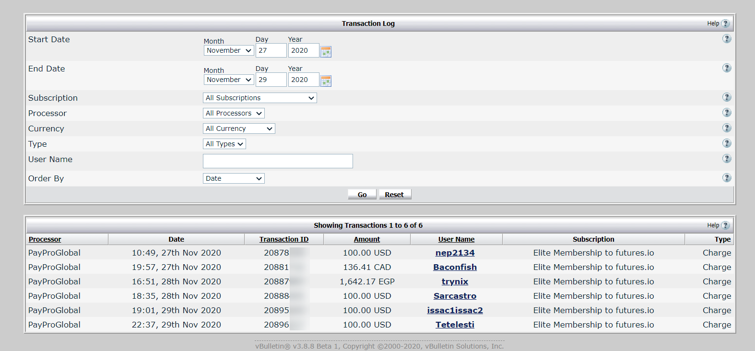Open the Order By dropdown
The image size is (755, 351).
234,178
